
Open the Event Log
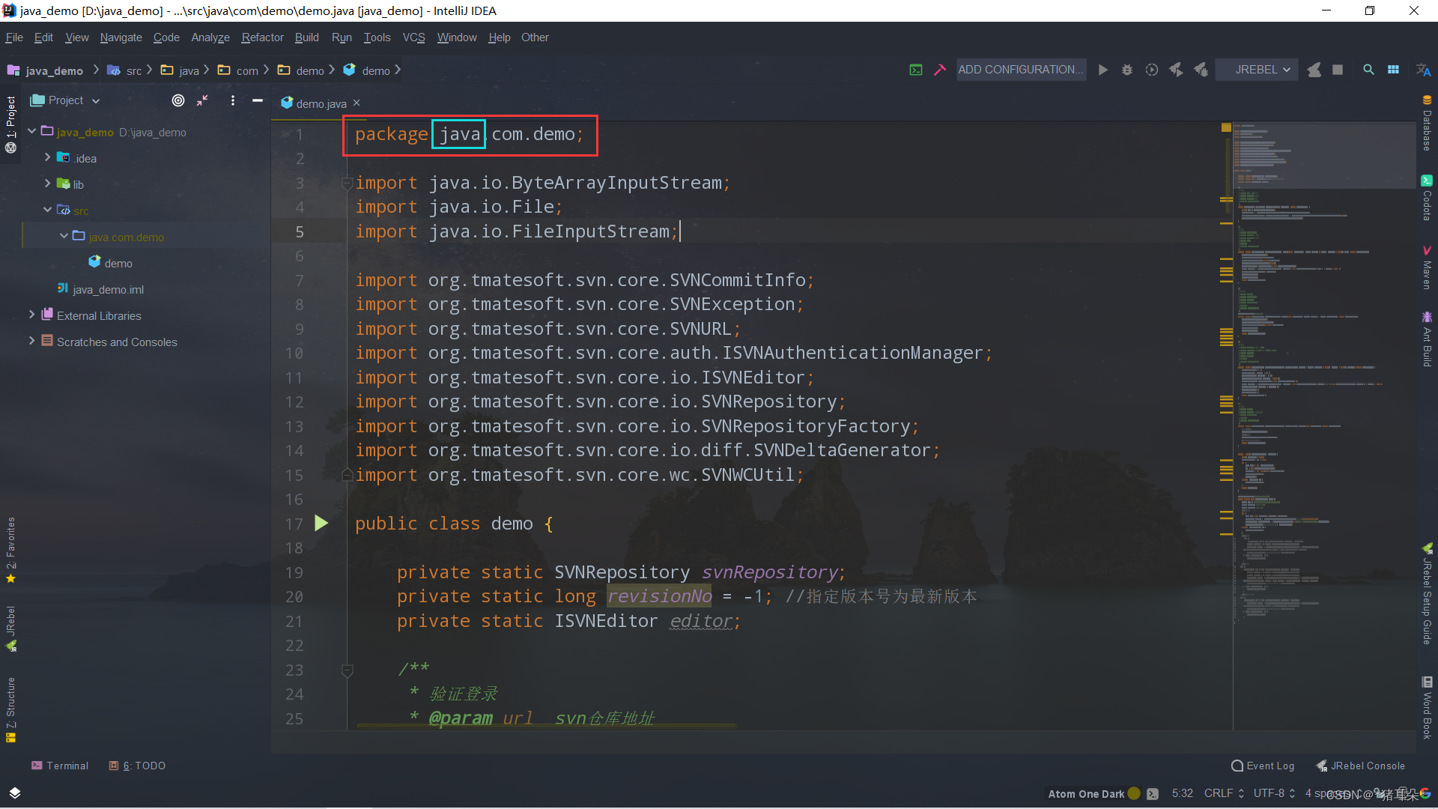pos(1263,766)
